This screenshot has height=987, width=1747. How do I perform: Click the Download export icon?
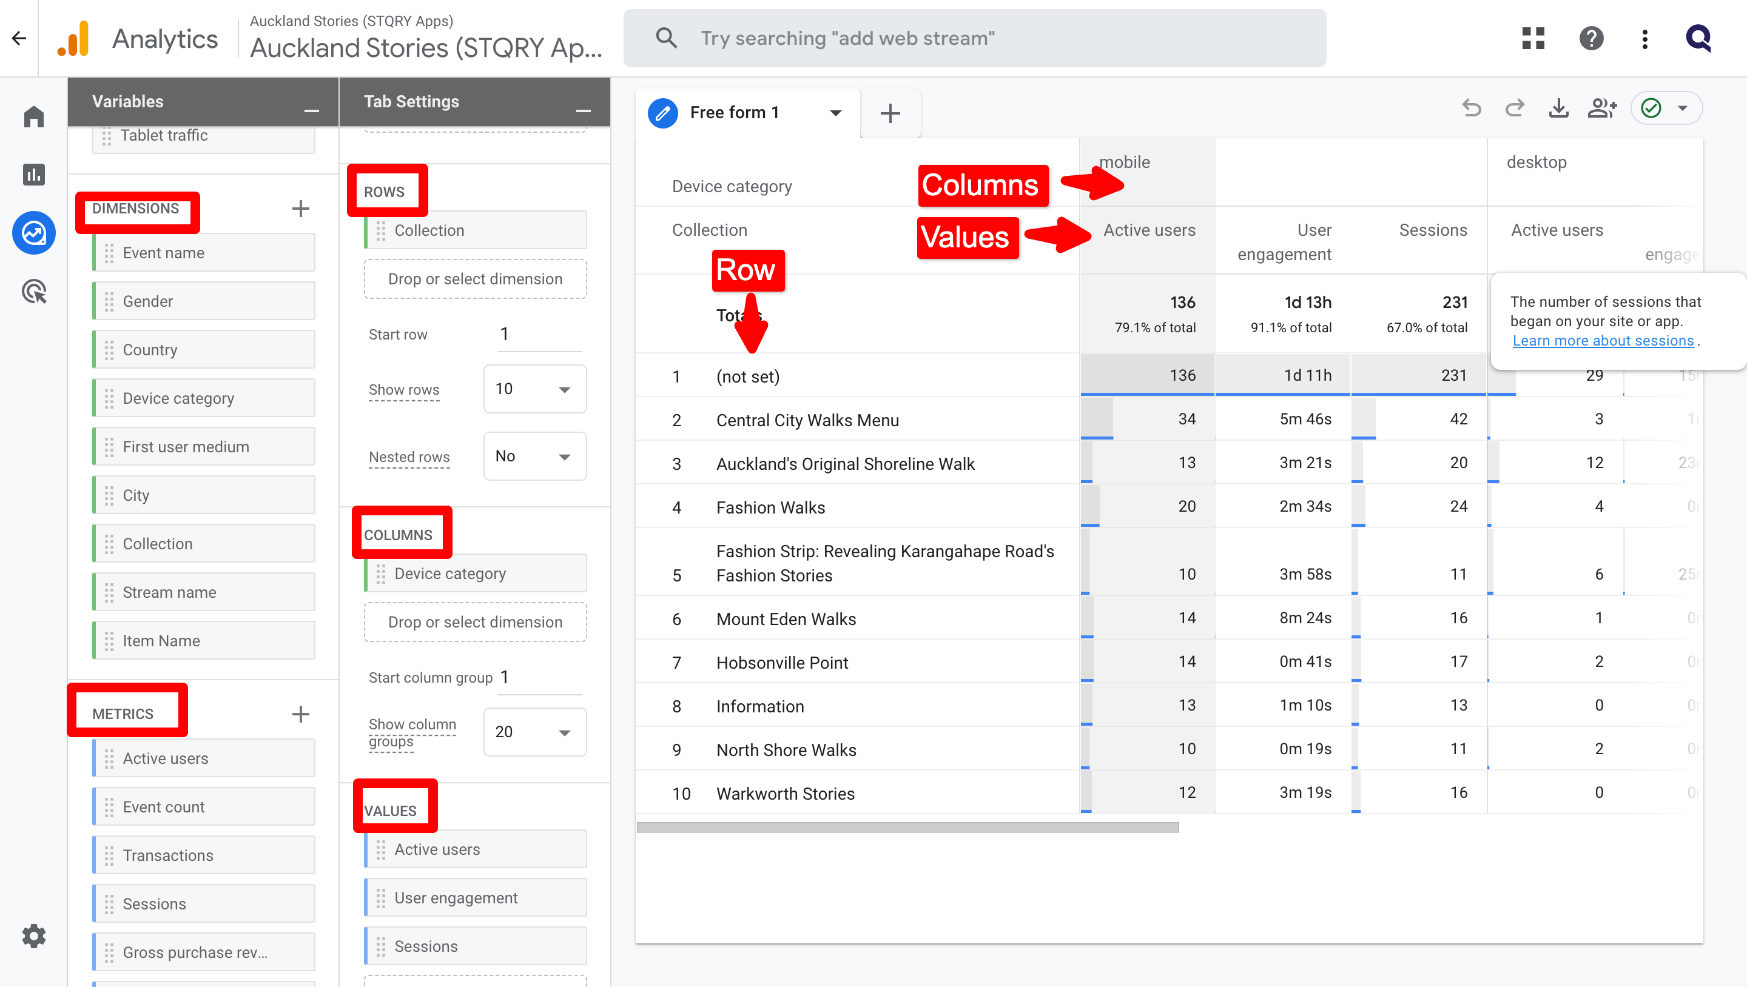coord(1559,109)
